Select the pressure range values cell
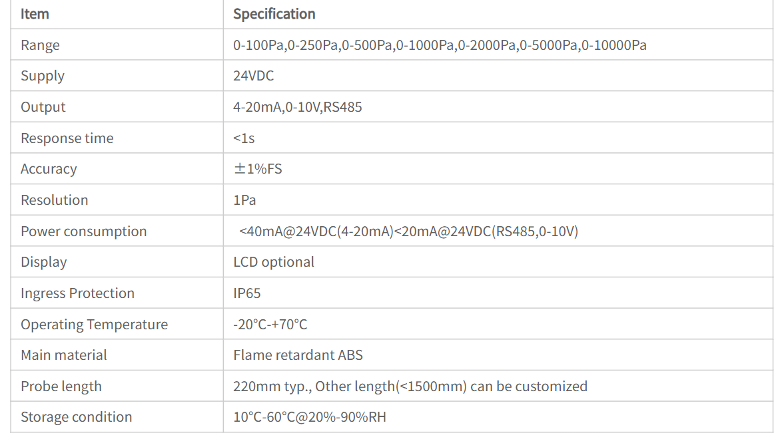The height and width of the screenshot is (445, 784). point(440,45)
